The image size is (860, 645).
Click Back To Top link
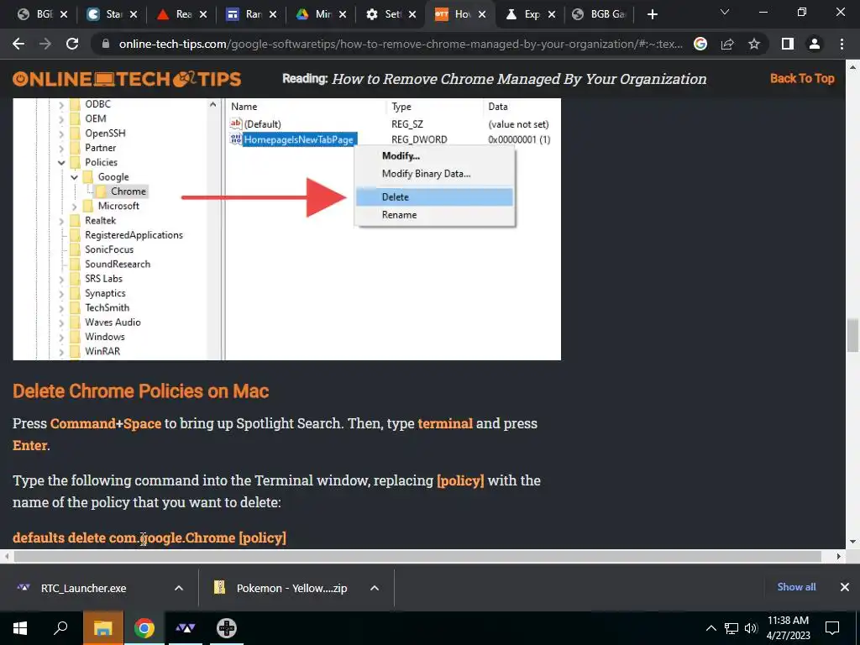[x=802, y=78]
